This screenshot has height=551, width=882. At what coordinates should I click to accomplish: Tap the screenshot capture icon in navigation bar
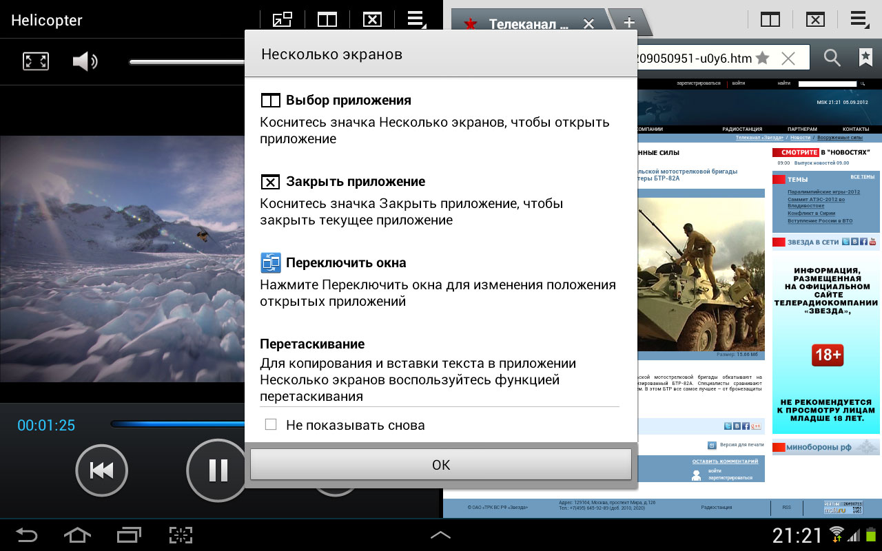pyautogui.click(x=181, y=534)
